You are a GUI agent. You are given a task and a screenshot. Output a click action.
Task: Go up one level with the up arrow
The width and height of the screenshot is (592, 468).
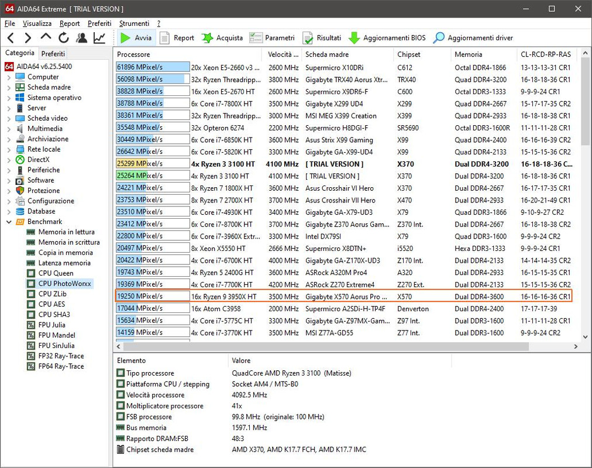pyautogui.click(x=46, y=38)
